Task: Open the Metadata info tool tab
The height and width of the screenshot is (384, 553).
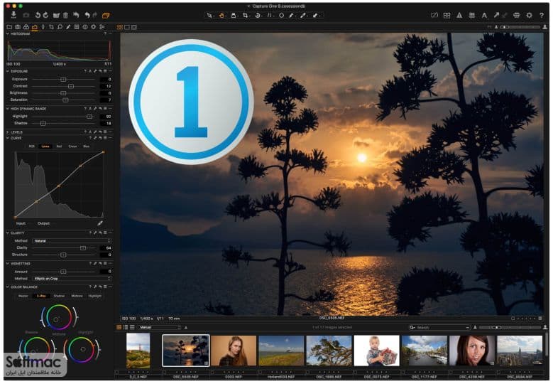Action: tap(85, 27)
